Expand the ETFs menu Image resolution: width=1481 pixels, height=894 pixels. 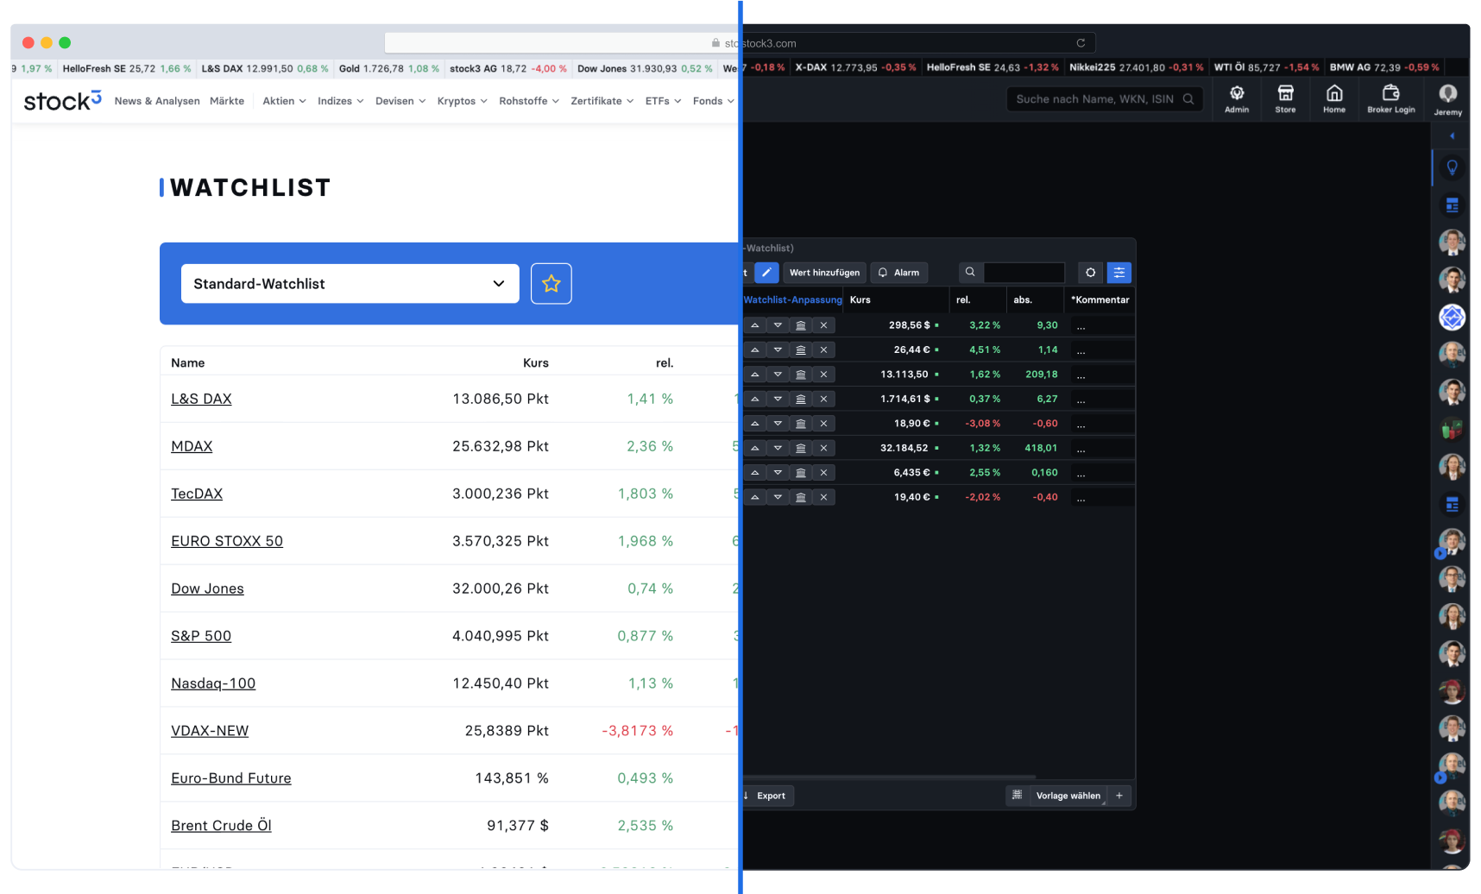point(663,101)
